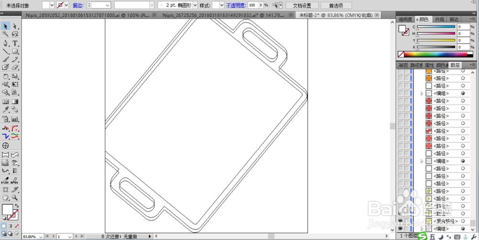This screenshot has height=240, width=479.
Task: Hide the <复合路径> layer with eye icon
Action: 400,221
